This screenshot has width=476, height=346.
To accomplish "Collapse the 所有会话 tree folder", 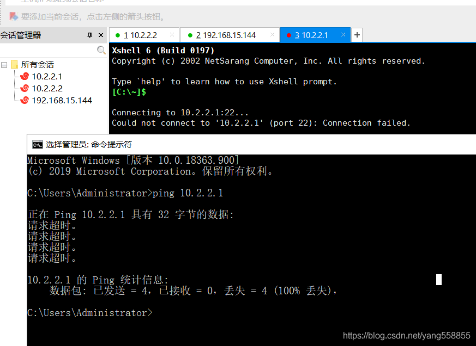I will 4,65.
